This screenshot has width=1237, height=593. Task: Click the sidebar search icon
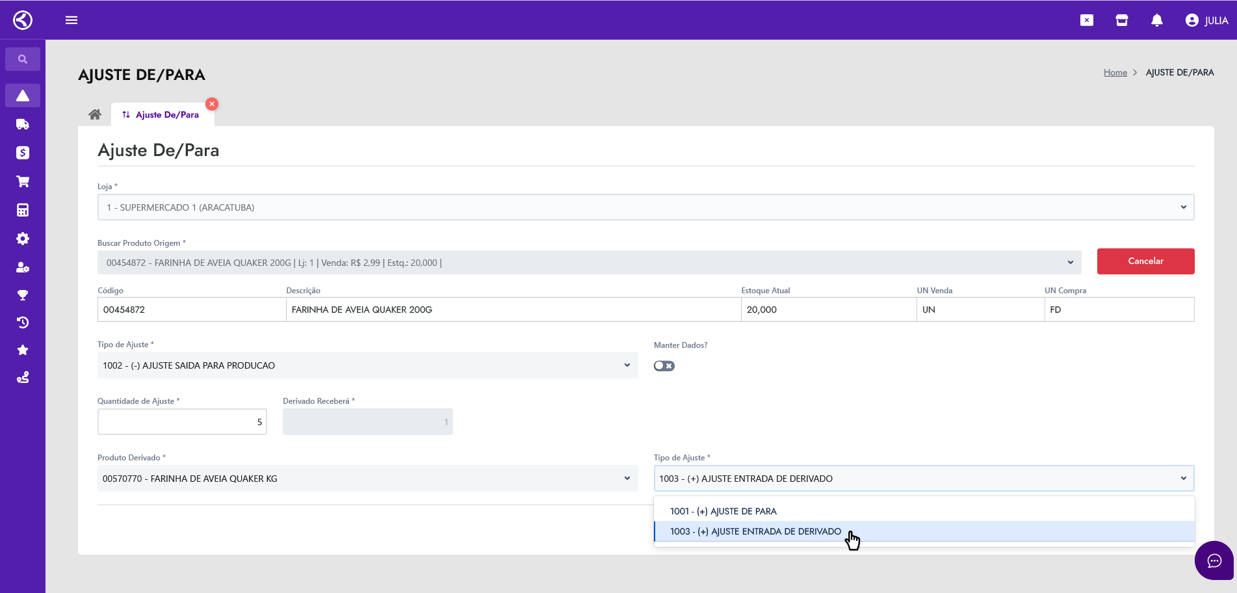[x=23, y=59]
